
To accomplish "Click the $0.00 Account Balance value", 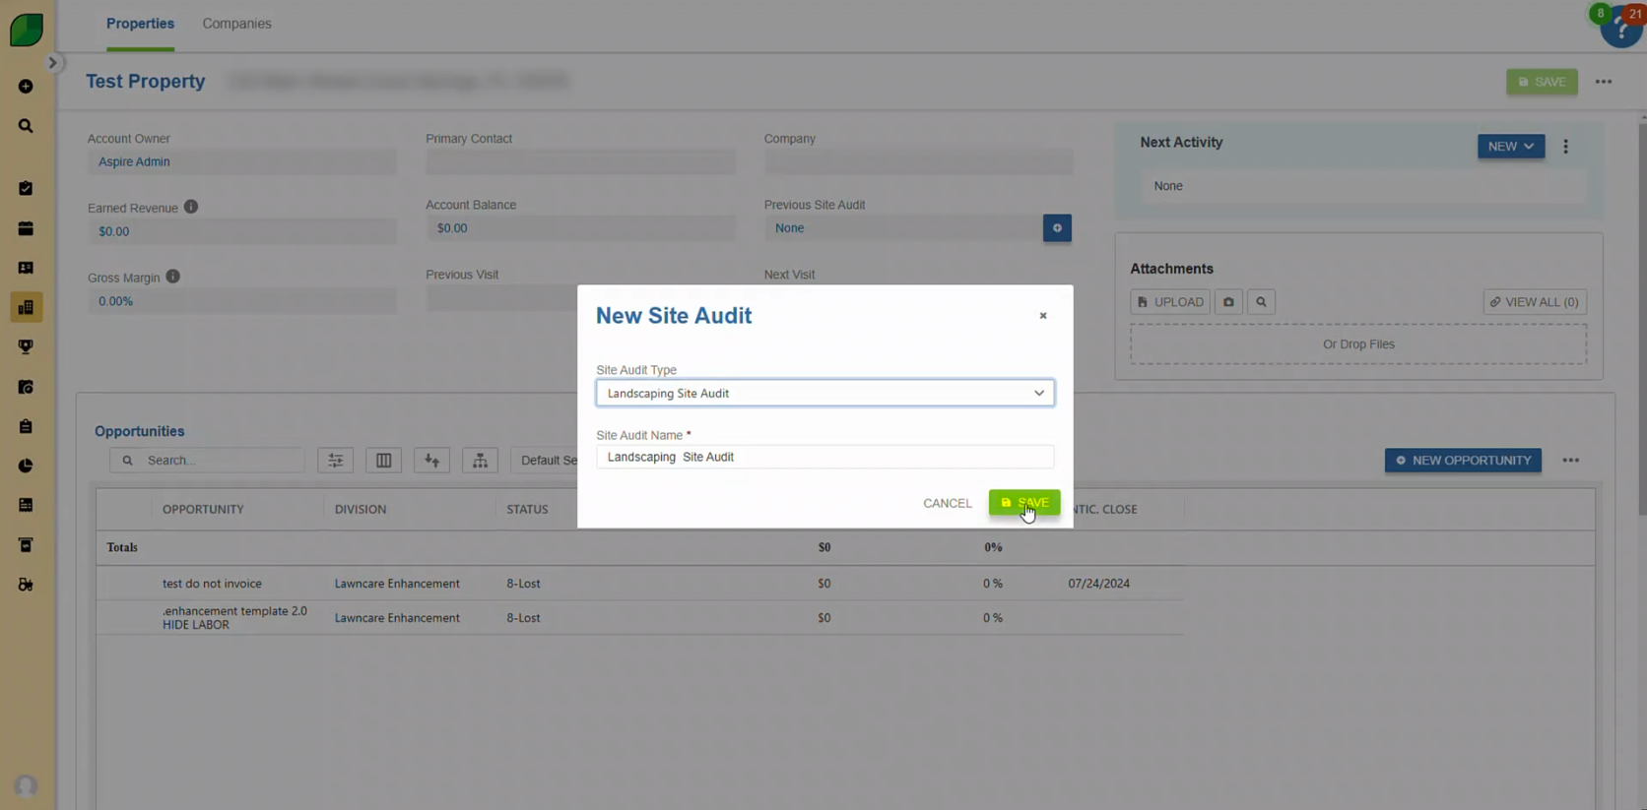I will pos(452,228).
